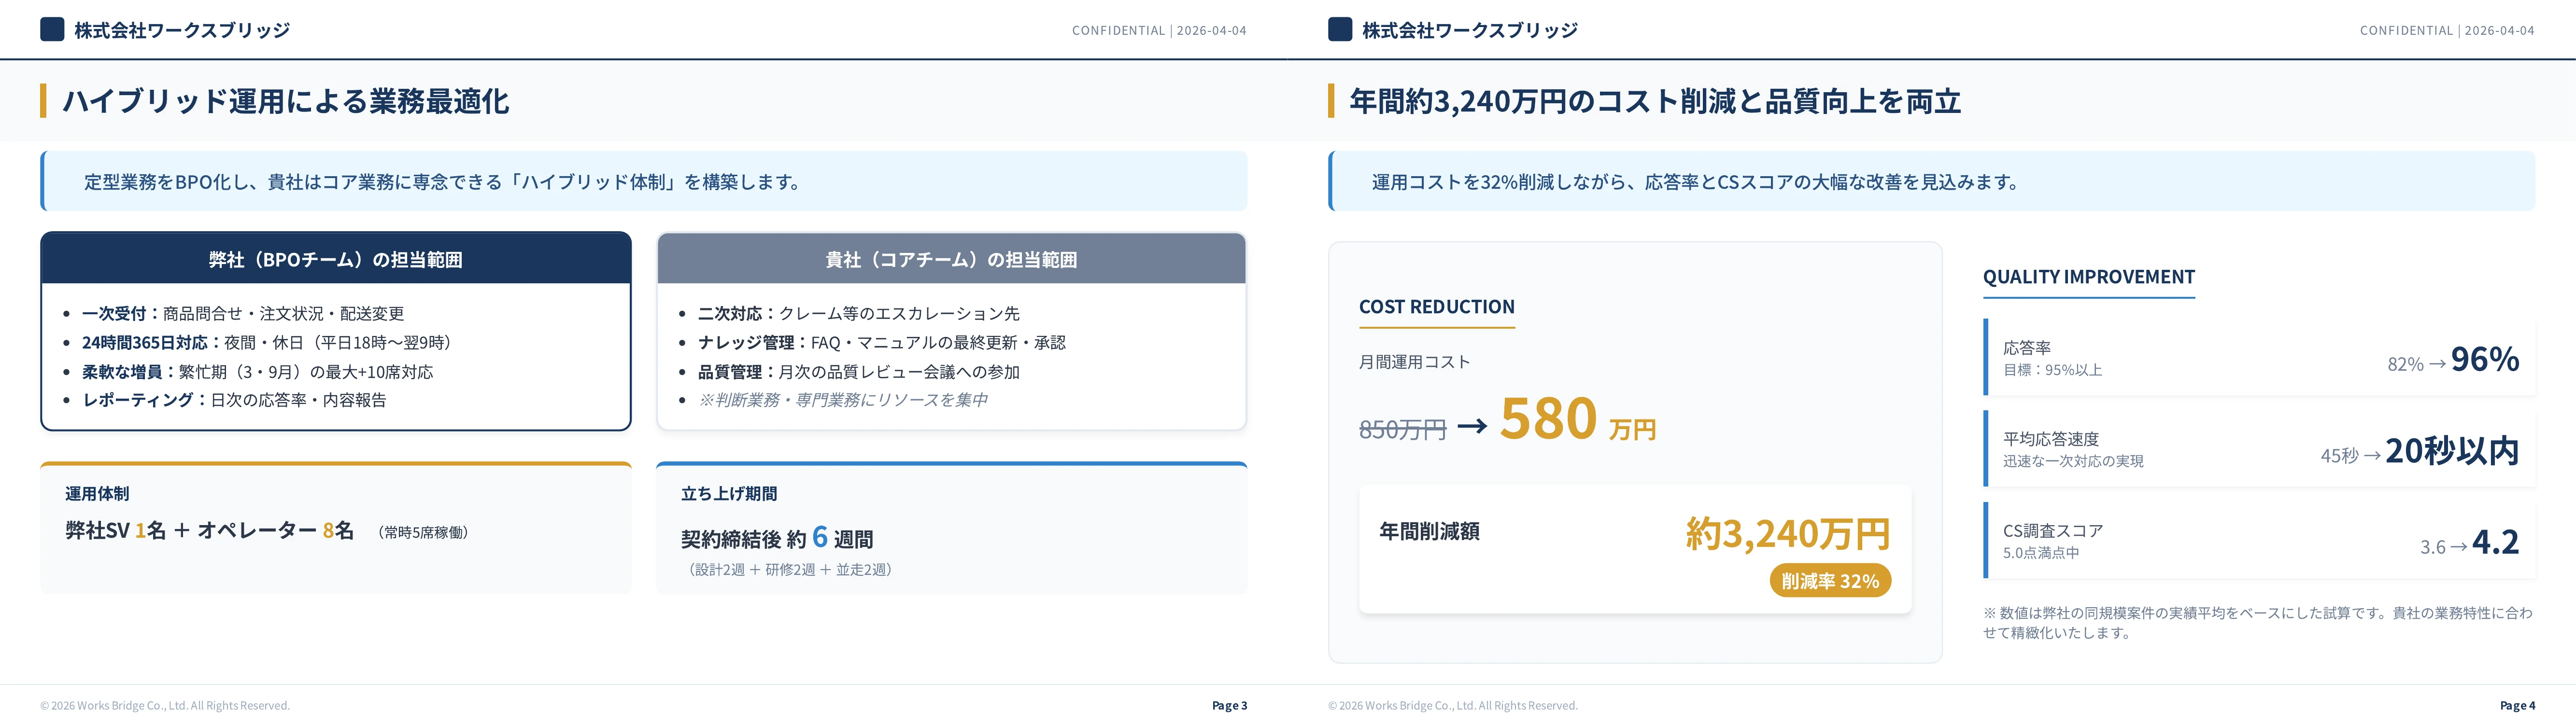Click the Works Bridge copyright notice on Page 3
The height and width of the screenshot is (724, 2576).
click(x=165, y=706)
